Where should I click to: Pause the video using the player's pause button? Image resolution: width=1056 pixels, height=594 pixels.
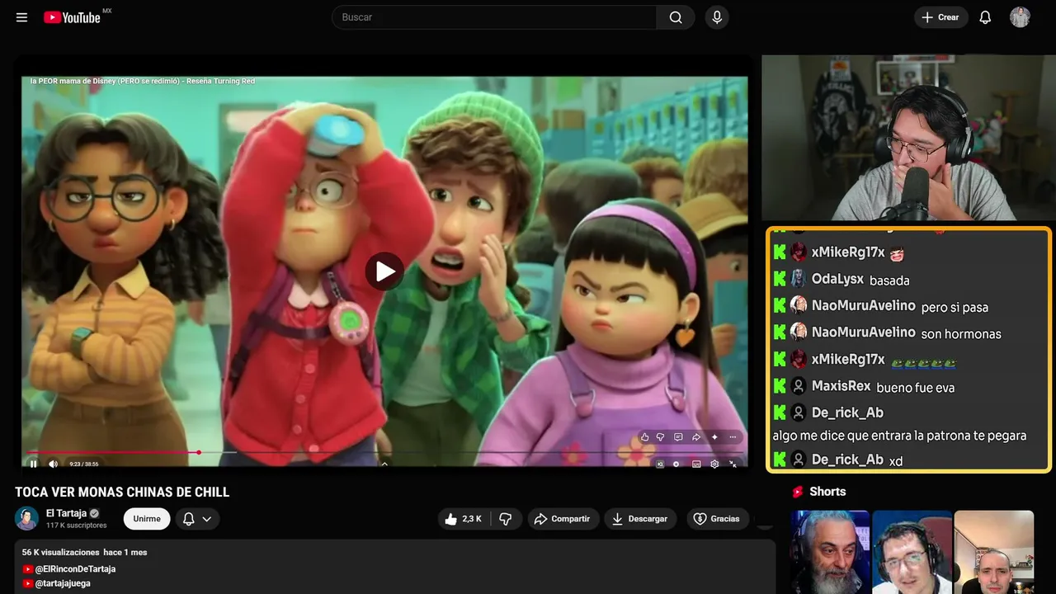coord(33,464)
